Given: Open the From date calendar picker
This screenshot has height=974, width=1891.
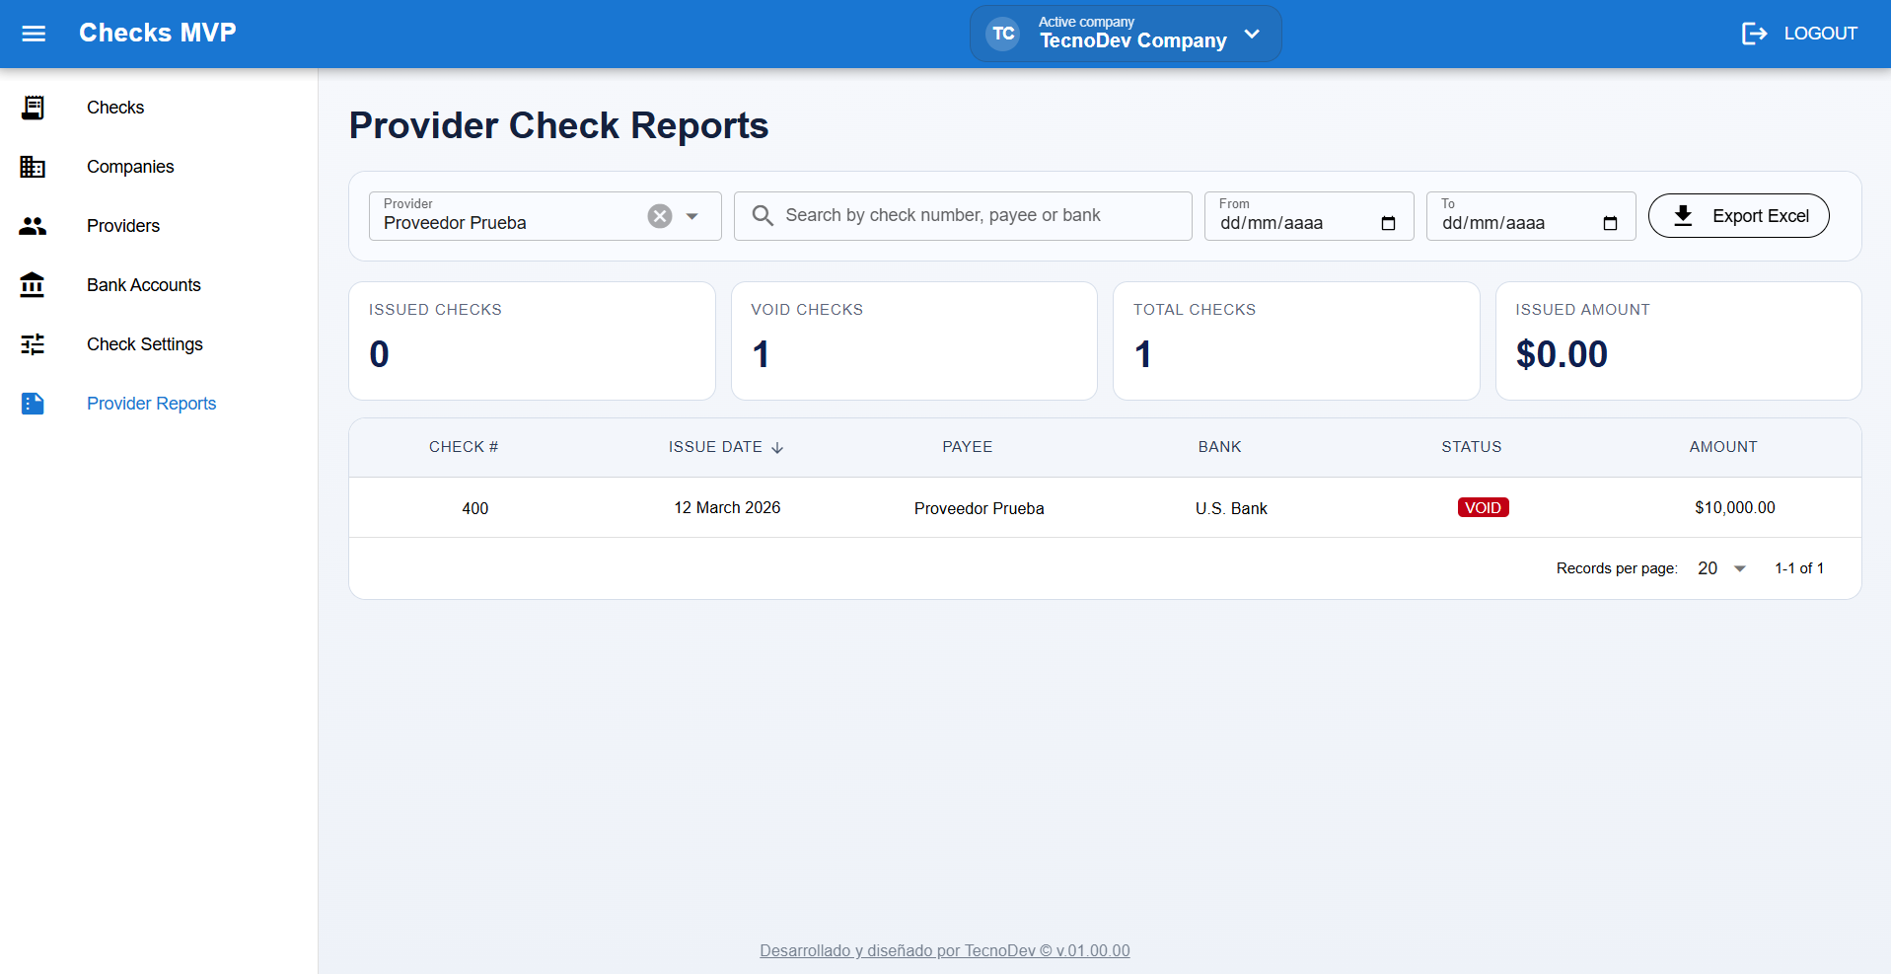Looking at the screenshot, I should coord(1388,223).
